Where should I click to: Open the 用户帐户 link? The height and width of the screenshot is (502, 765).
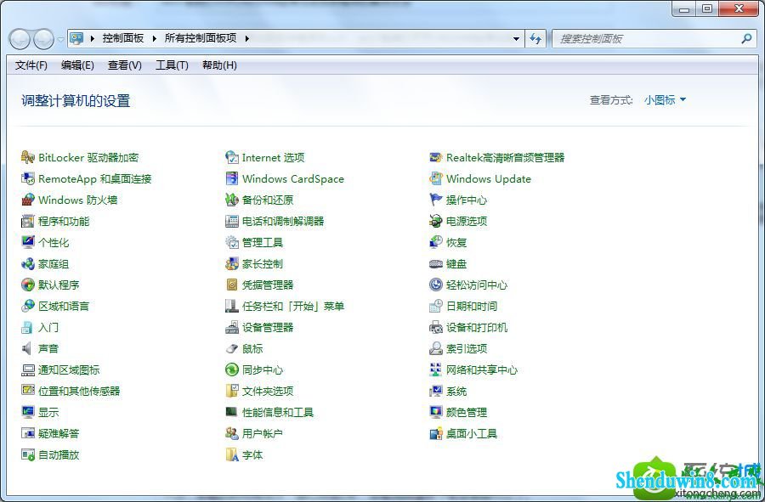point(263,434)
